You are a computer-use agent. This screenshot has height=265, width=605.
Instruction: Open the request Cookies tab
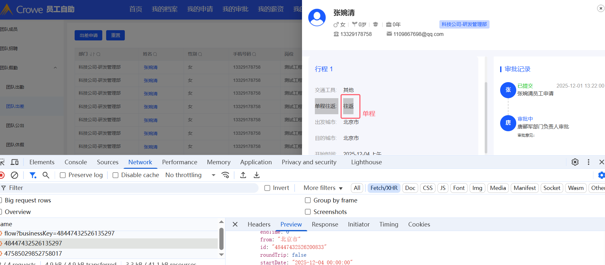click(419, 224)
